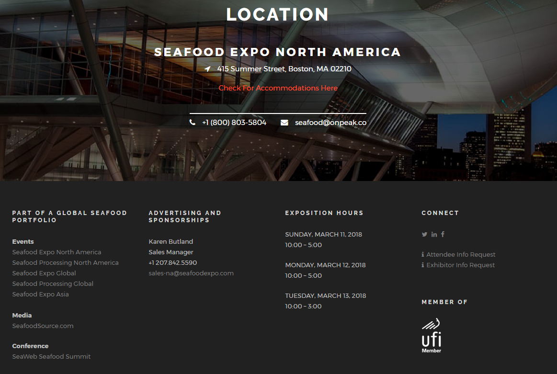Click Seafood Expo North America venue heading
This screenshot has width=557, height=374.
pos(277,52)
